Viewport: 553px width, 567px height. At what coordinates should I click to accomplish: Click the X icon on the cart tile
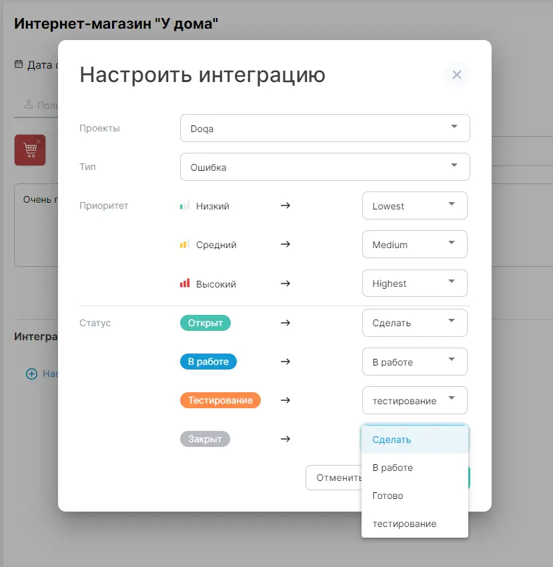[38, 141]
